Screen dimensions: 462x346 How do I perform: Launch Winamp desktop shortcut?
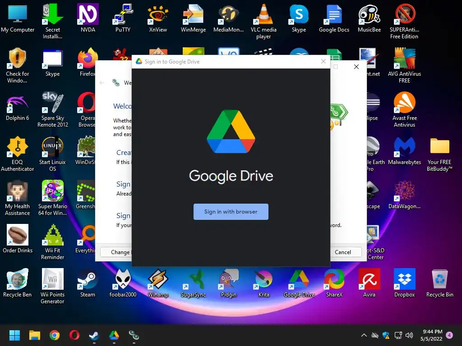158,283
